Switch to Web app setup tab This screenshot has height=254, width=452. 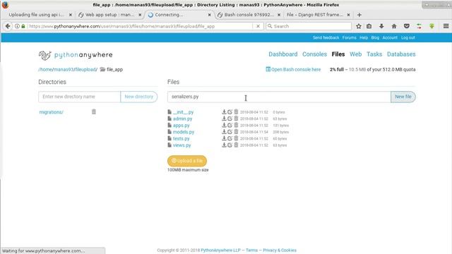(x=110, y=15)
